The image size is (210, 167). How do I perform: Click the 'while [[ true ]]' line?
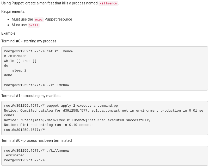pyautogui.click(x=20, y=61)
